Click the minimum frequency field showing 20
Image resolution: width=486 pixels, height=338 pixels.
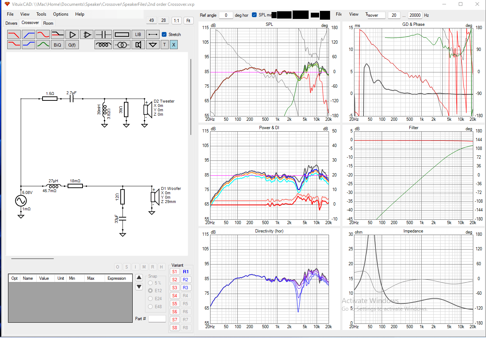point(394,15)
